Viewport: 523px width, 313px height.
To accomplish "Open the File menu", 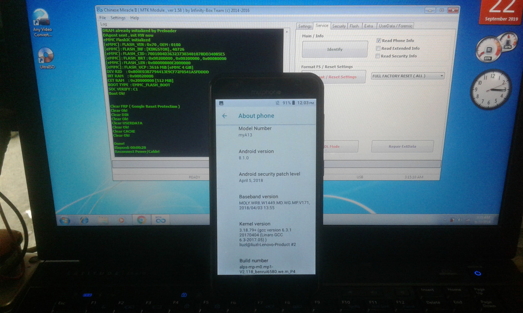I will coord(103,18).
